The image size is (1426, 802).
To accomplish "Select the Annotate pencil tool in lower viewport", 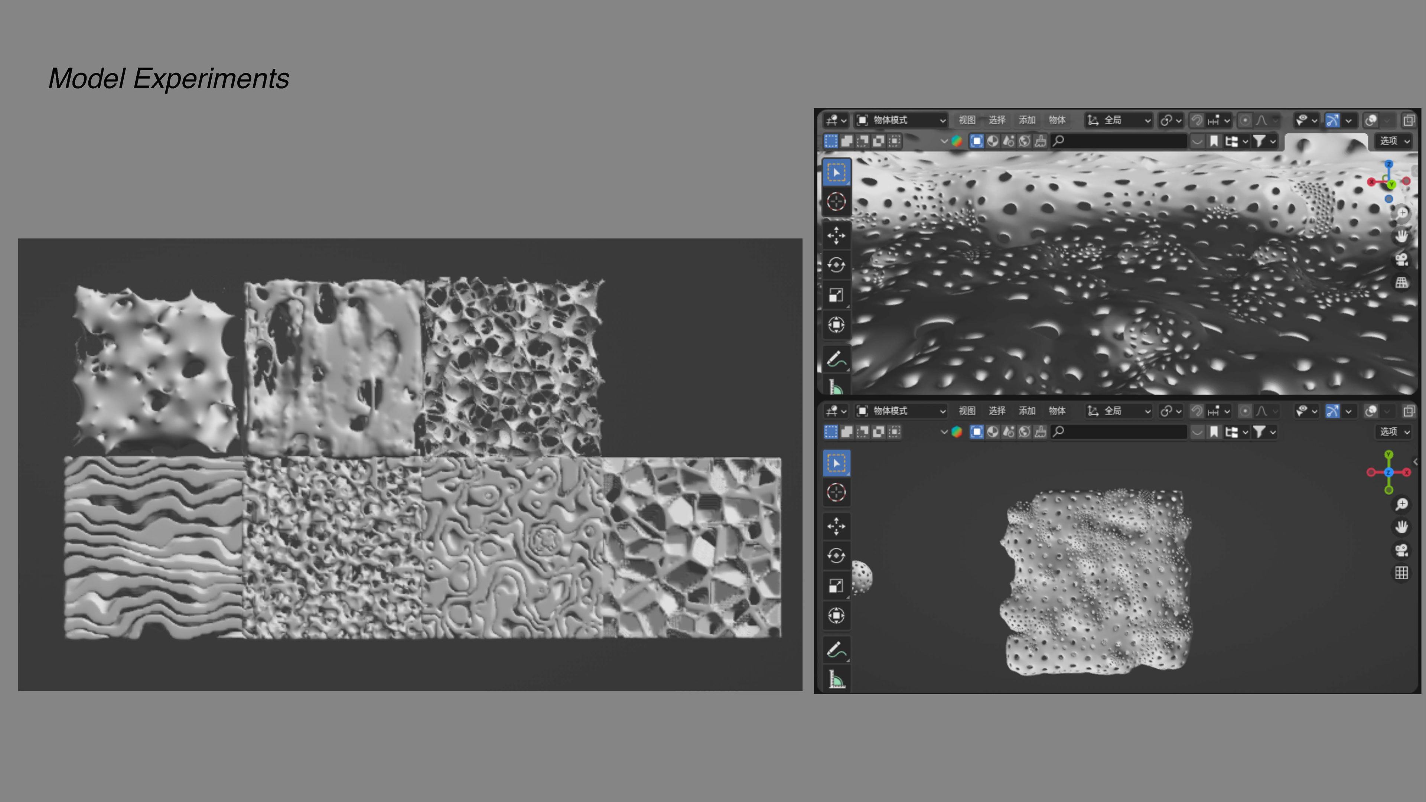I will [x=836, y=649].
